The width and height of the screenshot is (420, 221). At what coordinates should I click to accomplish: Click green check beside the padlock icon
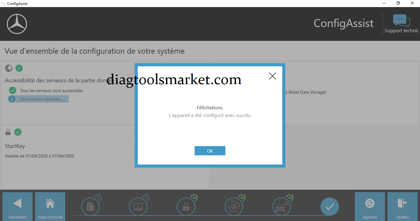click(x=18, y=132)
